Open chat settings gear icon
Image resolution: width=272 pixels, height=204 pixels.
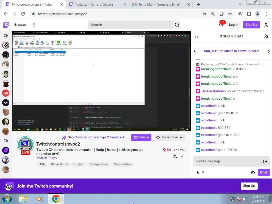pos(253,173)
